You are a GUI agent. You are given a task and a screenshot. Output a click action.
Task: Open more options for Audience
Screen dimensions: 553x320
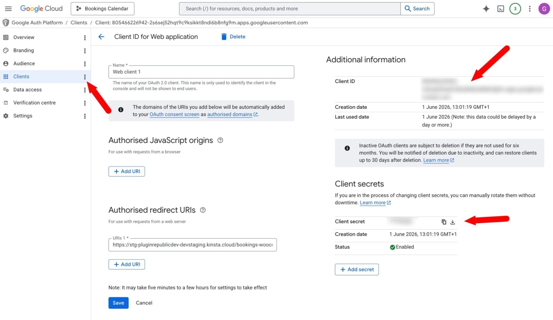(85, 64)
